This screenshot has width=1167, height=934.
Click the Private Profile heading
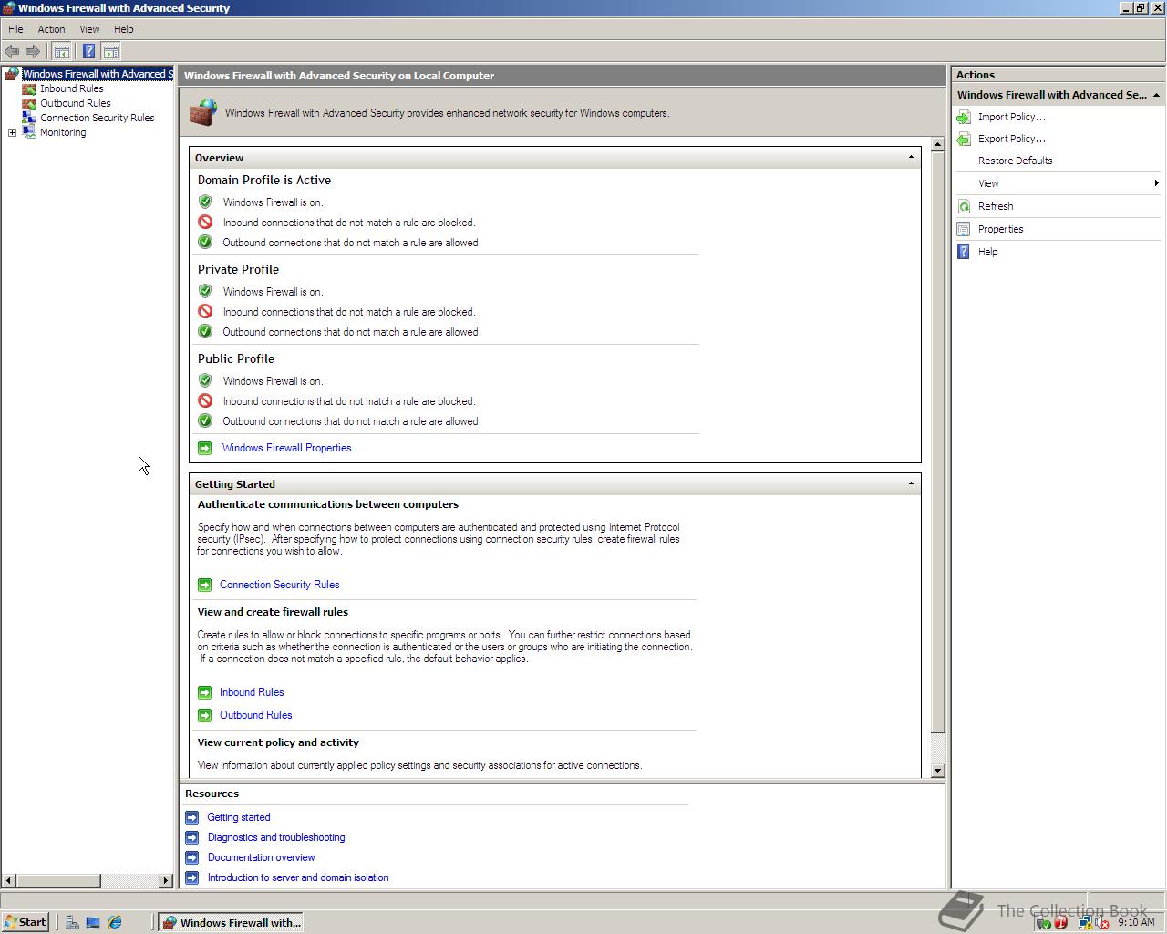point(238,269)
